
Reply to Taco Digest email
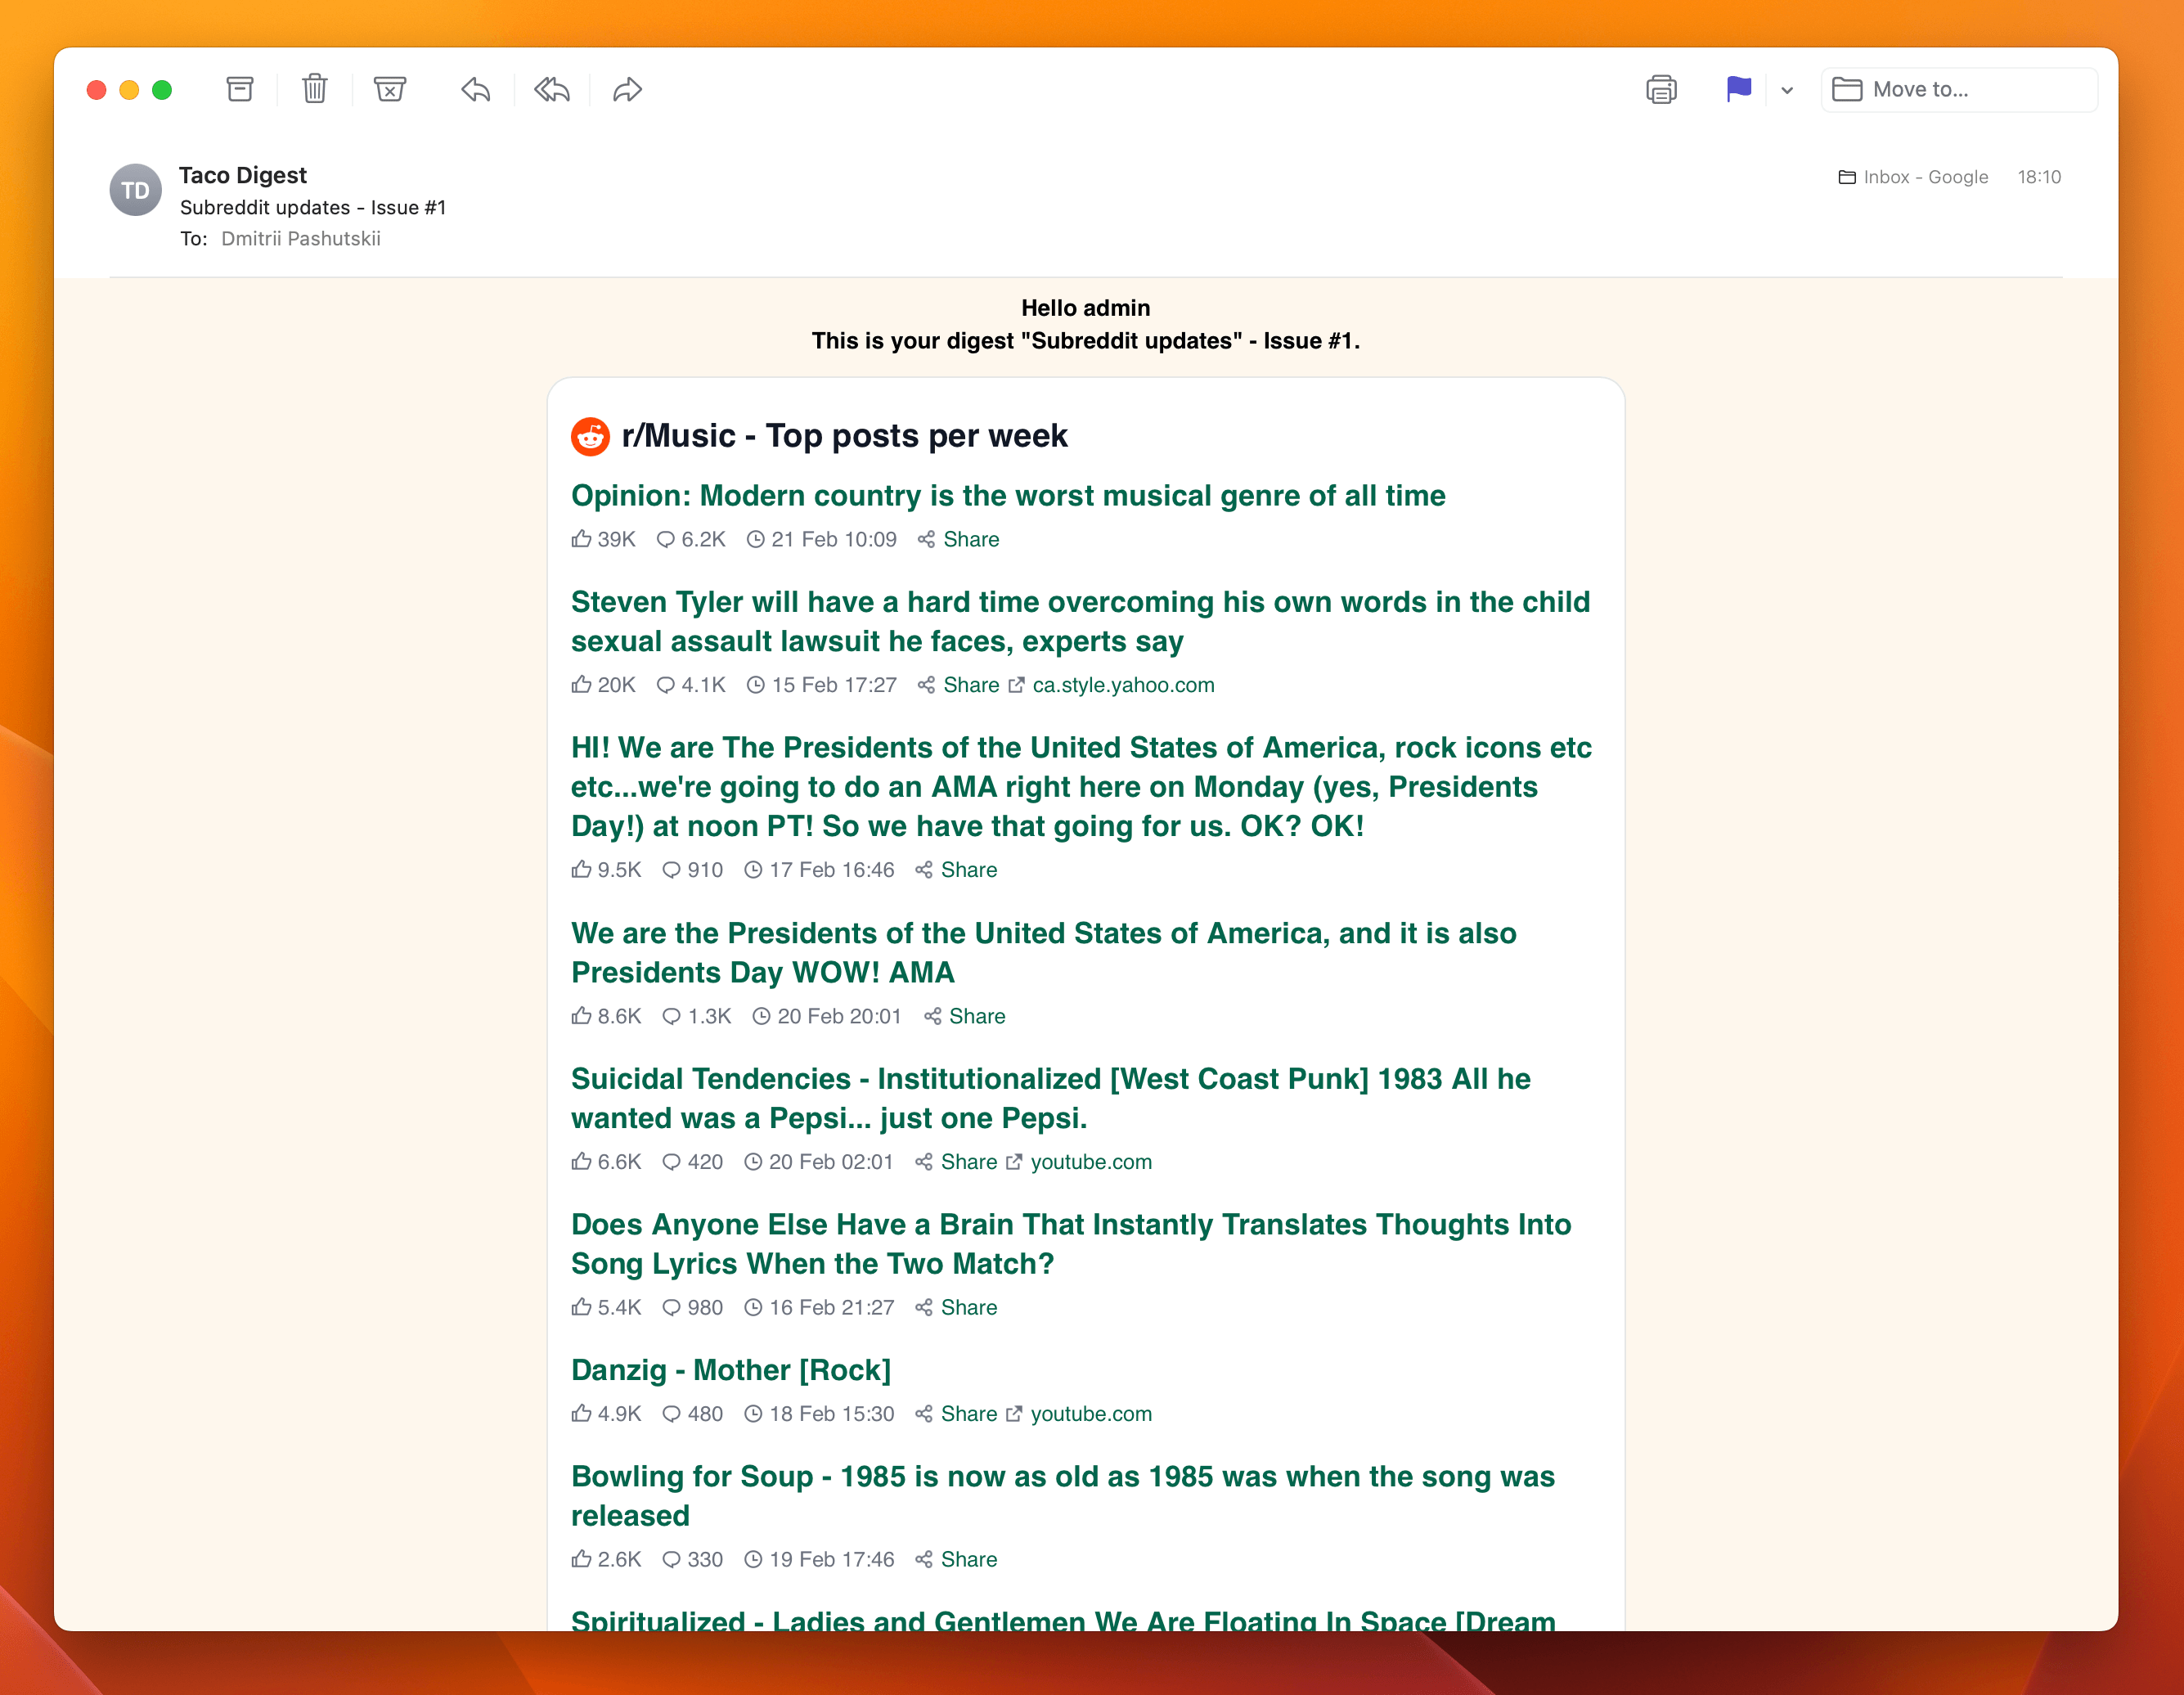tap(476, 90)
